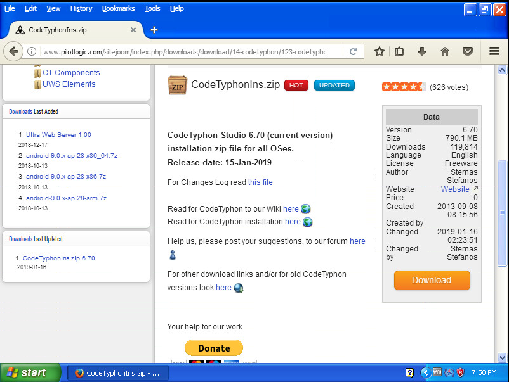The image size is (509, 382).
Task: Open android-9.0.x-api28-x86_64.7z link
Action: (72, 155)
